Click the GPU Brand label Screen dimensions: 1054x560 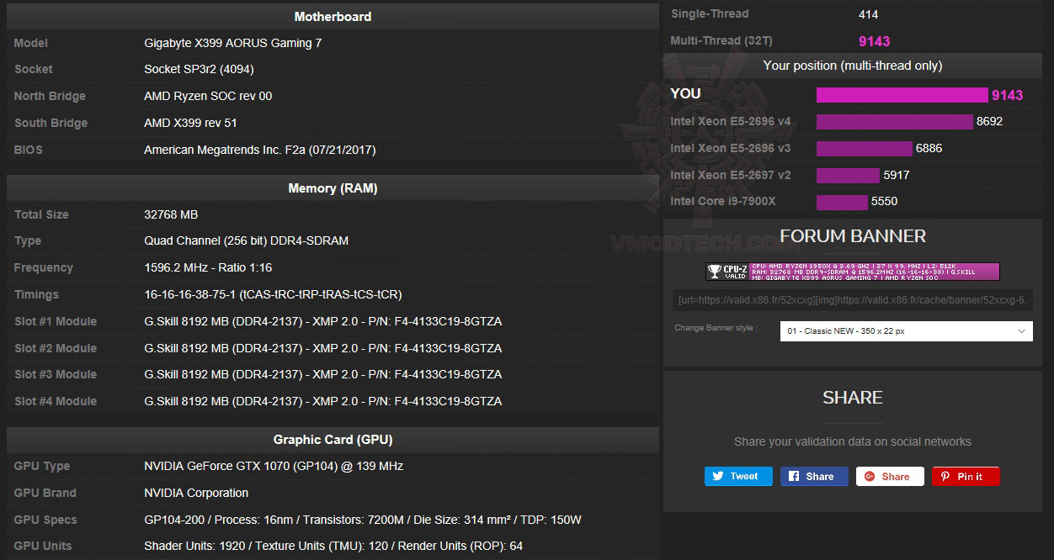[45, 493]
